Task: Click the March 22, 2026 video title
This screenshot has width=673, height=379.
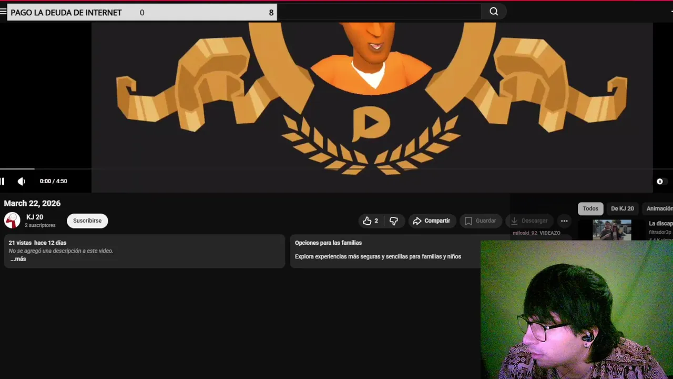Action: 32,203
